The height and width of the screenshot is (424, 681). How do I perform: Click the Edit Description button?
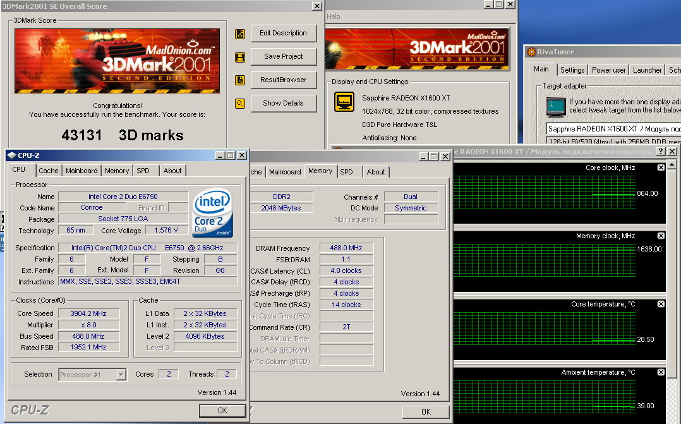click(x=283, y=33)
